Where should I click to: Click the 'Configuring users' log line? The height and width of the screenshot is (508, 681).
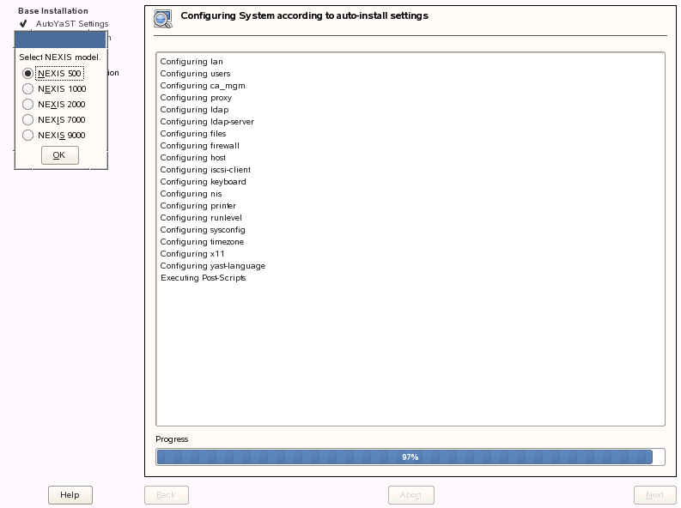point(195,74)
